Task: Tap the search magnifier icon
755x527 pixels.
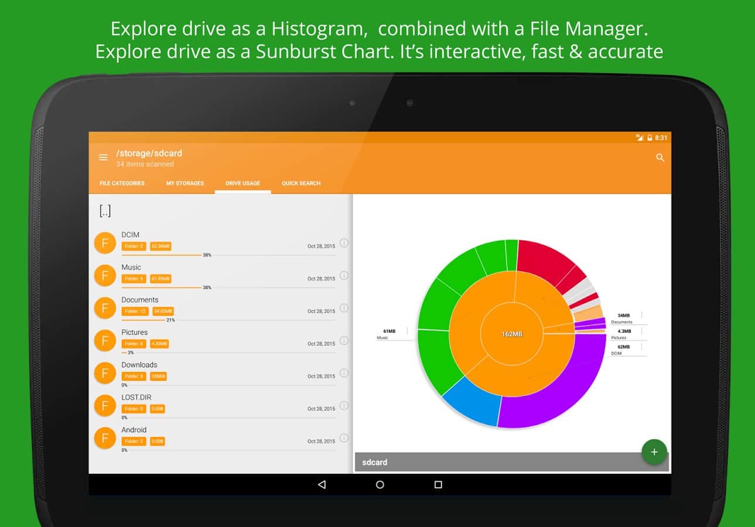Action: [660, 158]
